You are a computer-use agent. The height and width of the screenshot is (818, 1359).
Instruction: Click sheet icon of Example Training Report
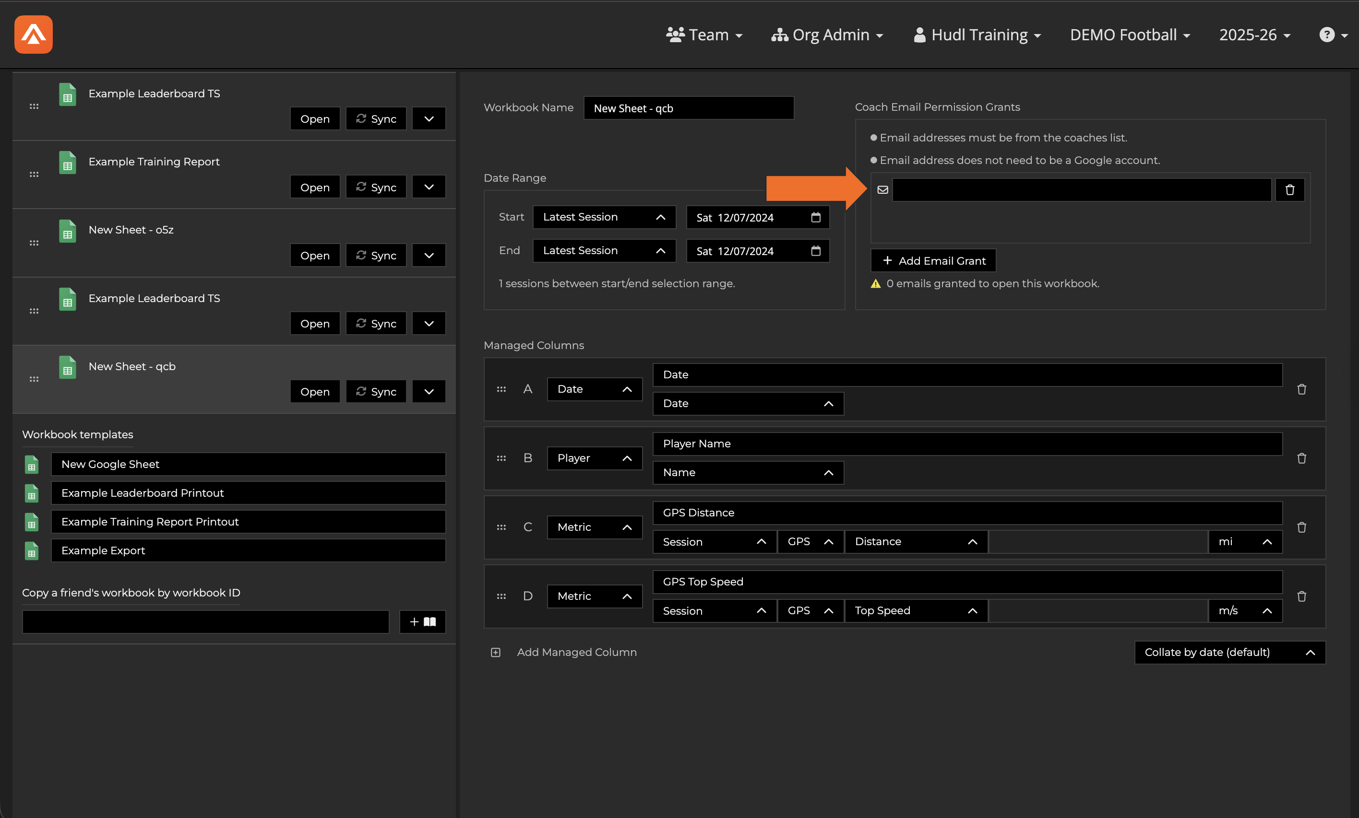(x=67, y=163)
